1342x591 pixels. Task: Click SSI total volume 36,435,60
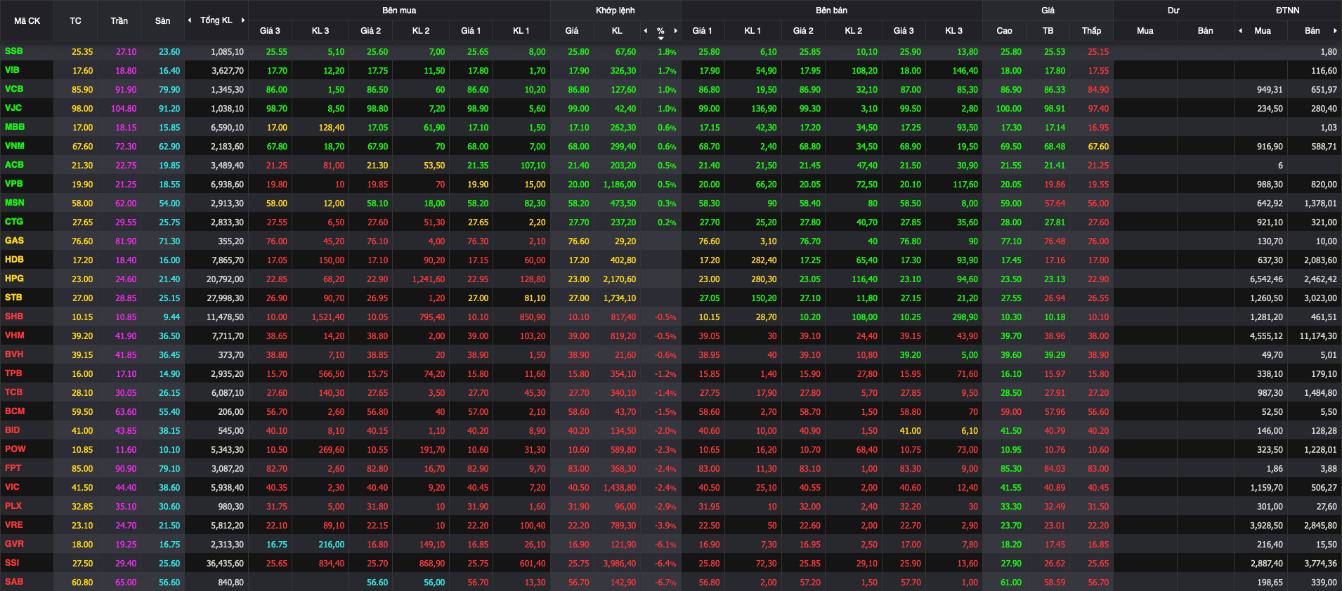[x=225, y=564]
